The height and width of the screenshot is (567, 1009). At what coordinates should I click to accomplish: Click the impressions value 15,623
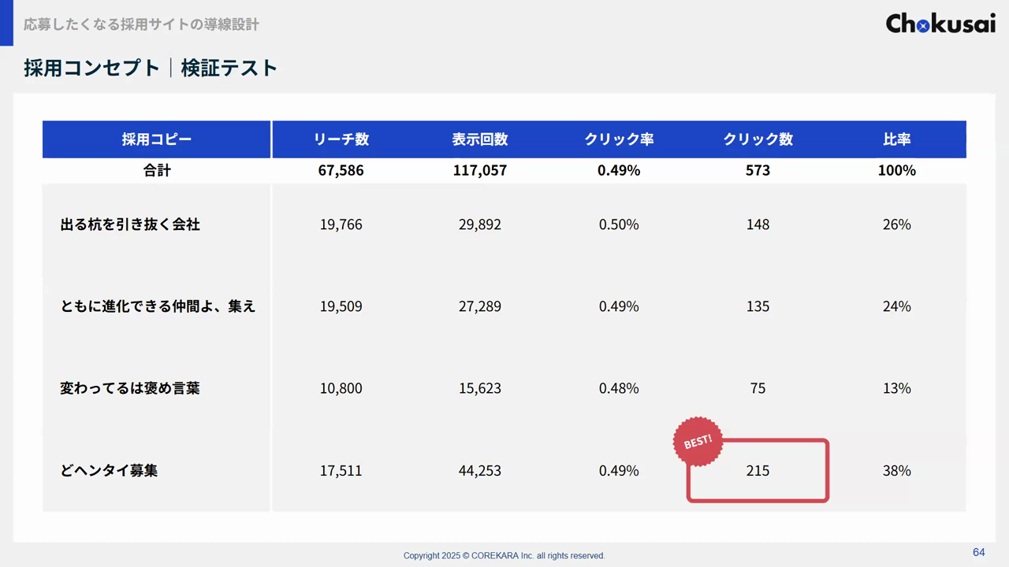pos(480,388)
